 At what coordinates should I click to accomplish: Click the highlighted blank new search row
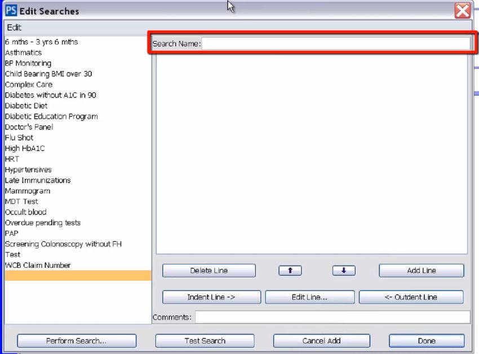(78, 276)
